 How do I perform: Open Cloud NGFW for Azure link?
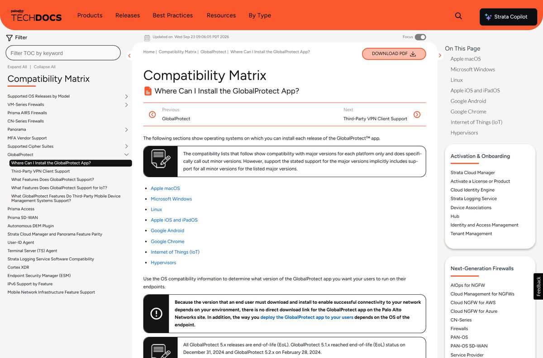[474, 311]
